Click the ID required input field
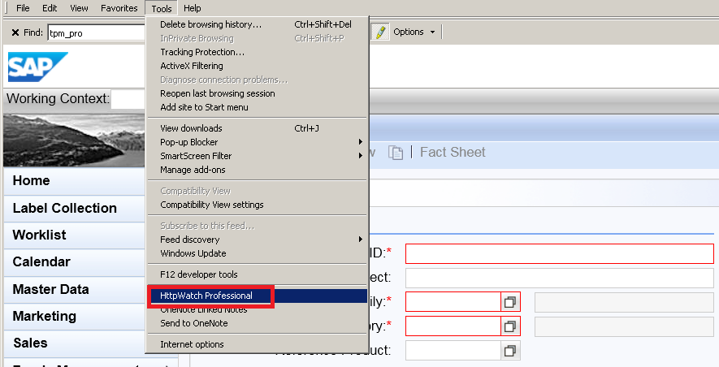719x367 pixels. [x=560, y=254]
